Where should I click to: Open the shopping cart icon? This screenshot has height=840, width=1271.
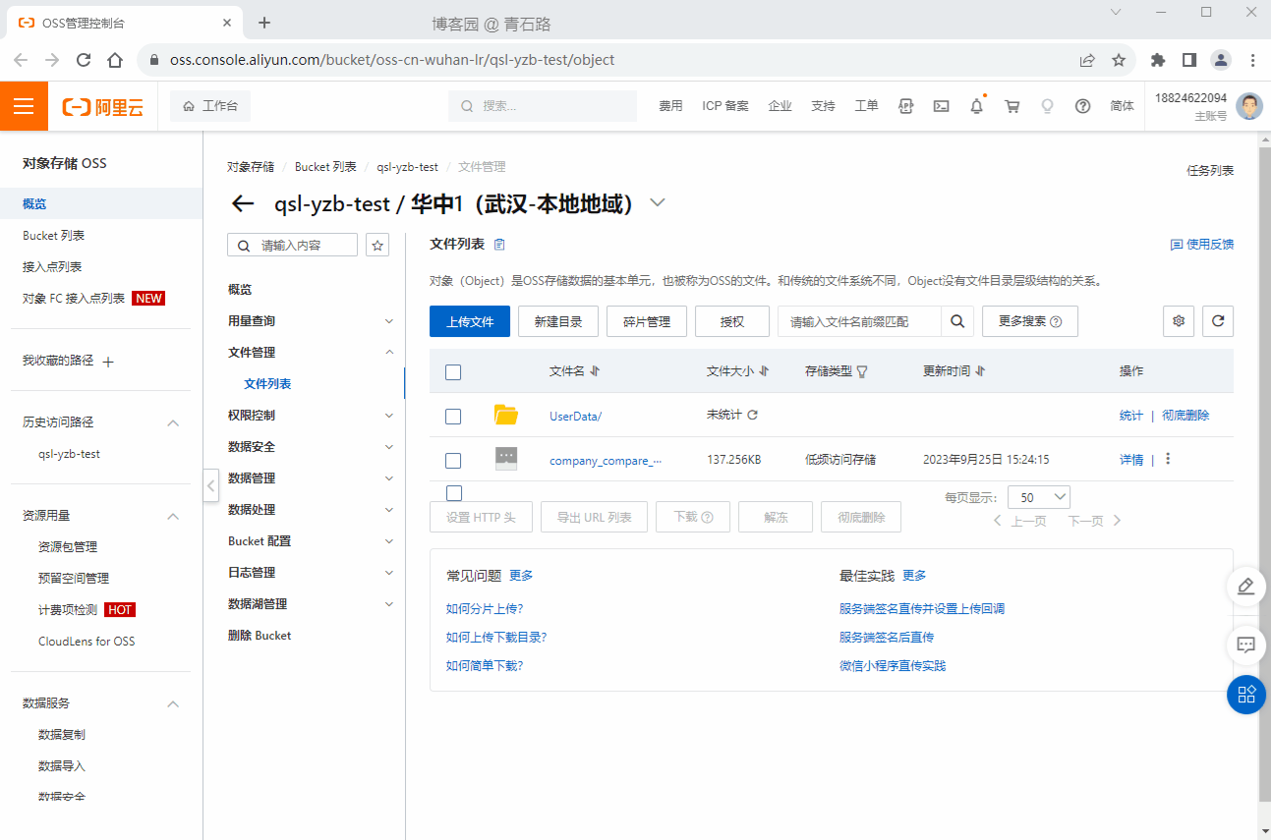tap(1011, 106)
